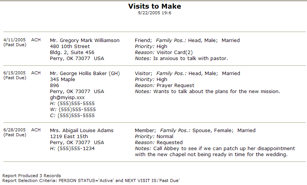Click George Baker's cell phone number line
This screenshot has height=185, width=307.
[x=72, y=116]
